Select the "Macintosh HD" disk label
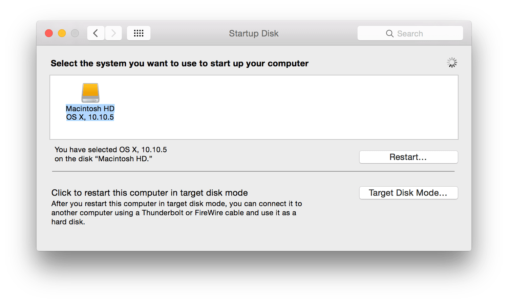Screen dimensions: 508x303 90,109
